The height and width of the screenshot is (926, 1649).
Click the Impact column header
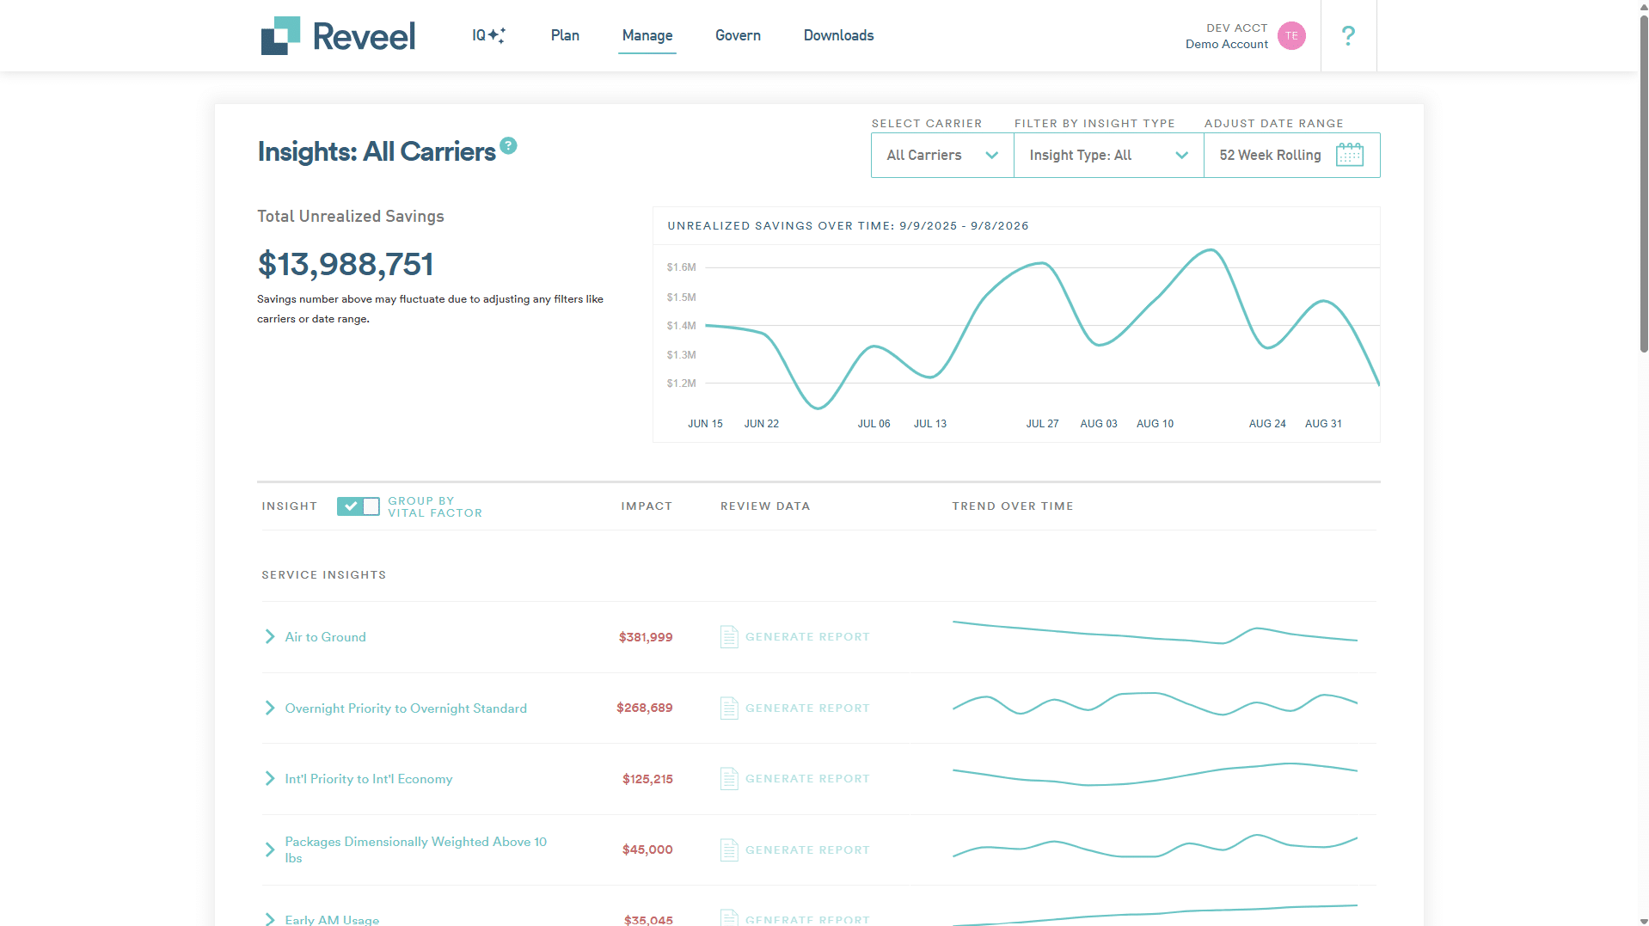647,506
